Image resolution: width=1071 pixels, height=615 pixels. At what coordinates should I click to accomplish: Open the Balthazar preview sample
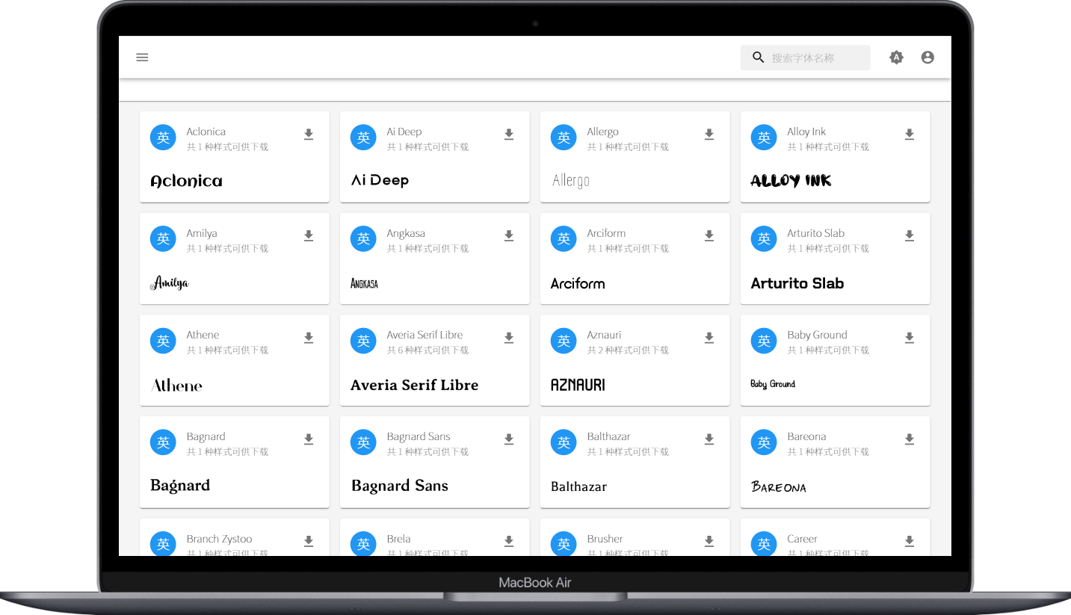(x=578, y=486)
